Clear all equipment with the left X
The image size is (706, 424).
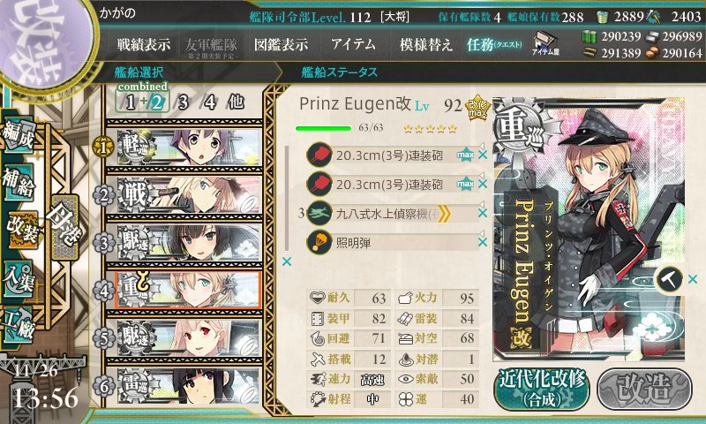(286, 261)
